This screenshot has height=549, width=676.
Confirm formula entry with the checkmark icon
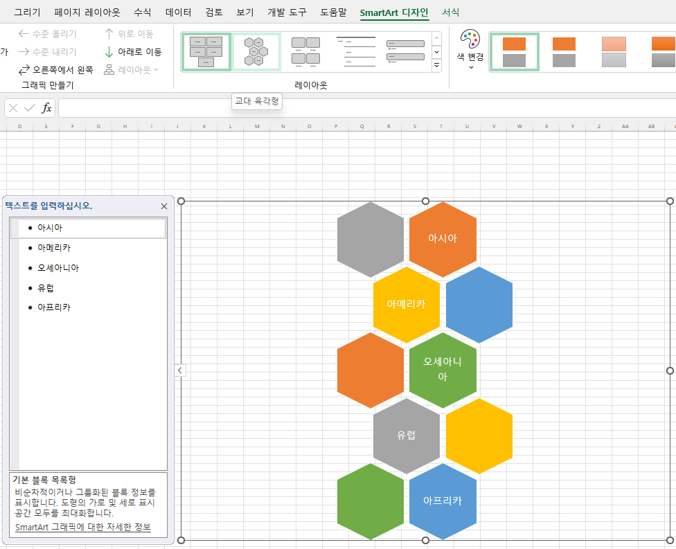pos(29,107)
